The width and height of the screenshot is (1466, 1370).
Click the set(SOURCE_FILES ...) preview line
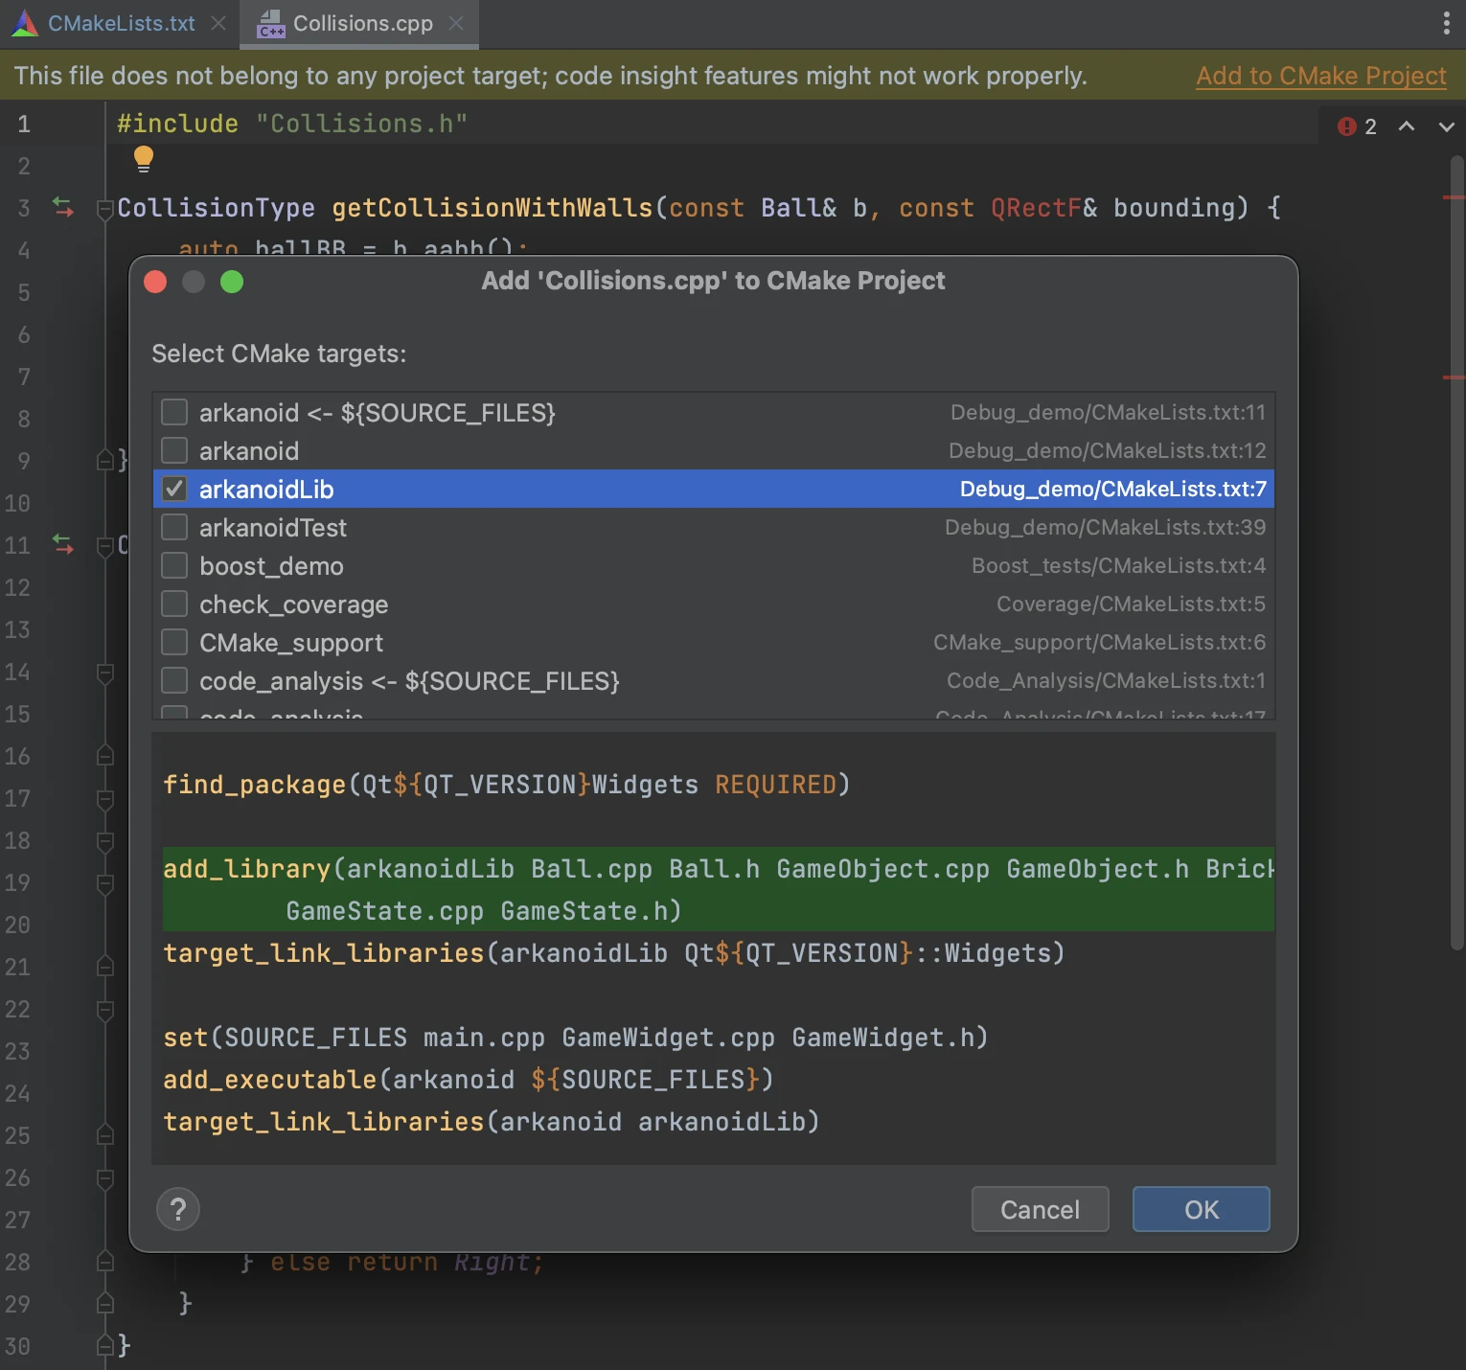point(575,1037)
